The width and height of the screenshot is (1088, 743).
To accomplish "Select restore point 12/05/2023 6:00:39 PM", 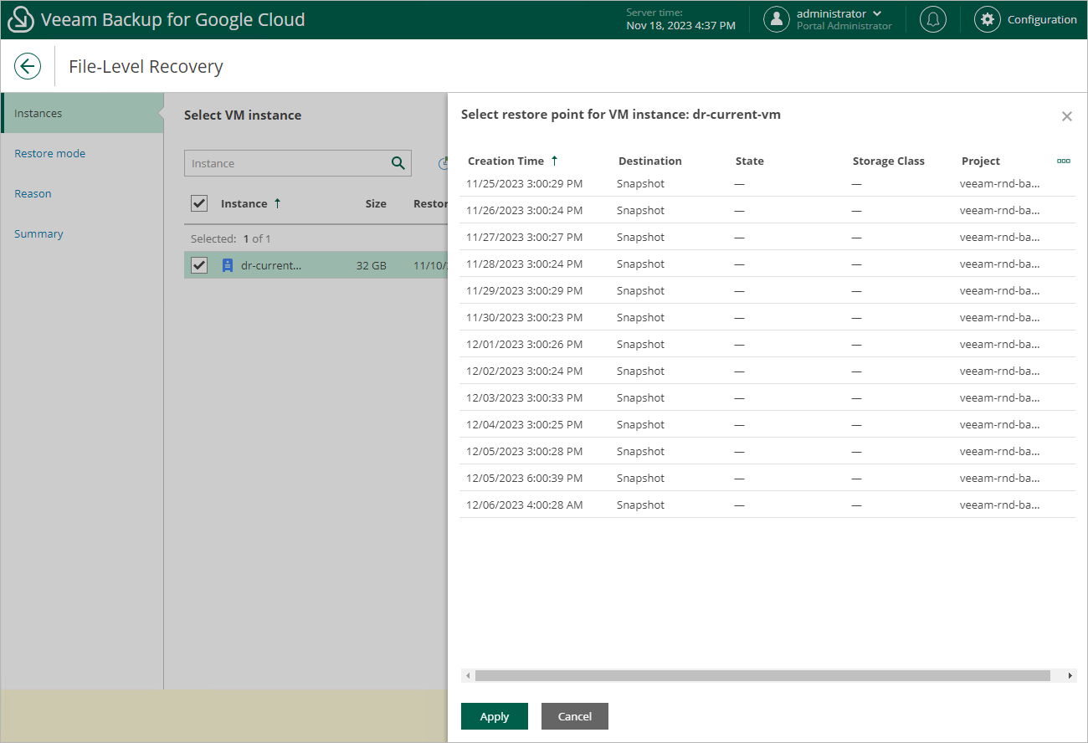I will coord(767,478).
